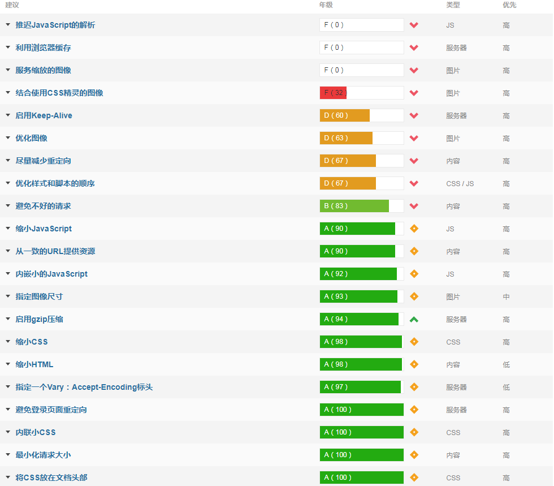
Task: Sort by the 类型 column header
Action: (x=453, y=5)
